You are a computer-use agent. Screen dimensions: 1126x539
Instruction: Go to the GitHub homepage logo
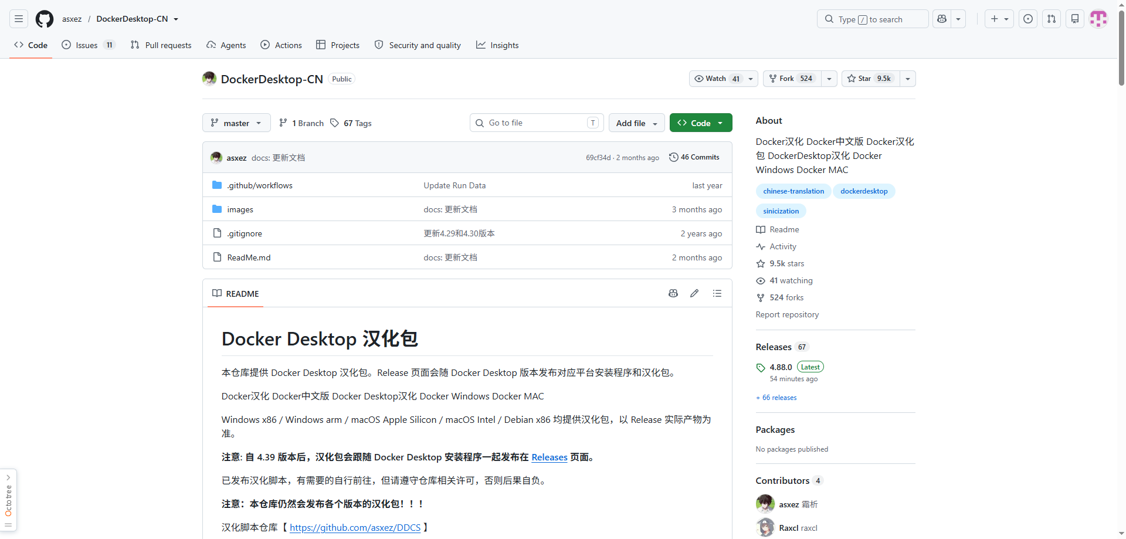[45, 19]
